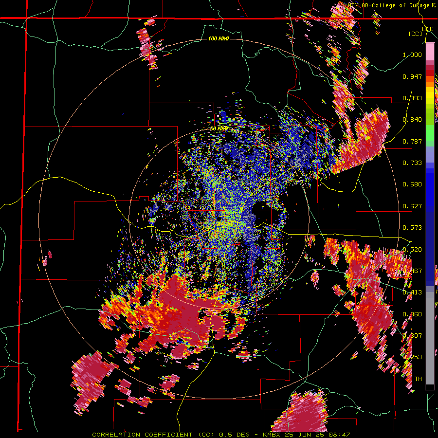Click the 0.787 legend value
Image resolution: width=438 pixels, height=438 pixels.
click(x=412, y=141)
